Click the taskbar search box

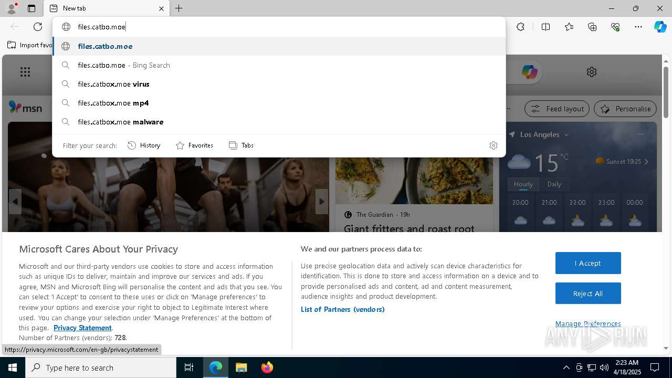(101, 367)
